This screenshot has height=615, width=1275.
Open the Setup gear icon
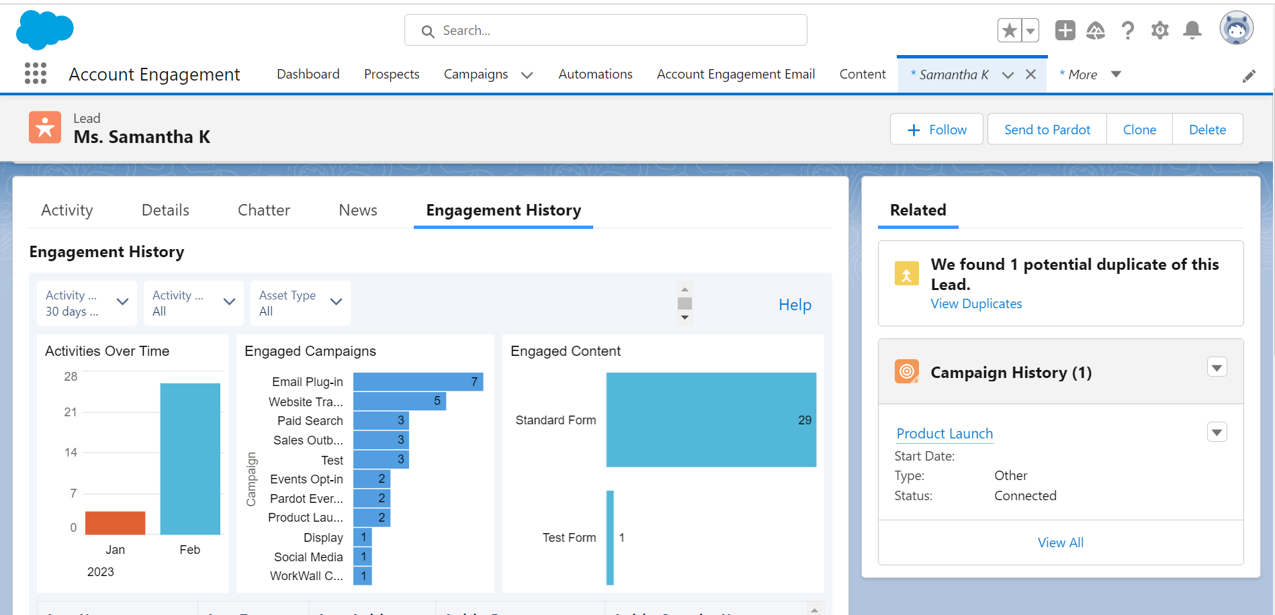coord(1160,30)
